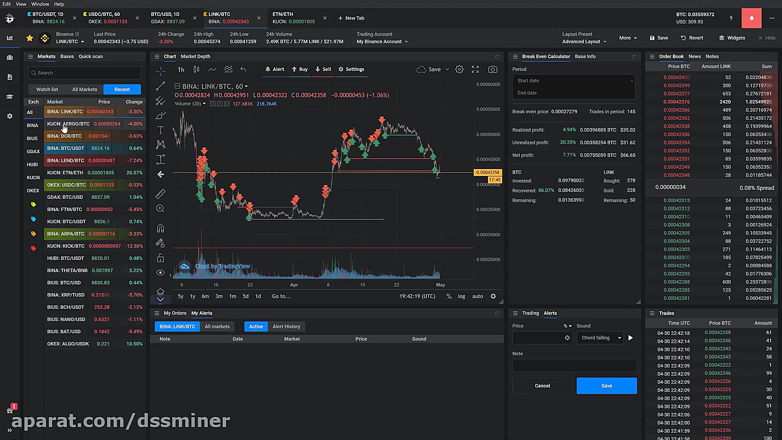Toggle visibility of all drawings (eye icon)

click(160, 273)
